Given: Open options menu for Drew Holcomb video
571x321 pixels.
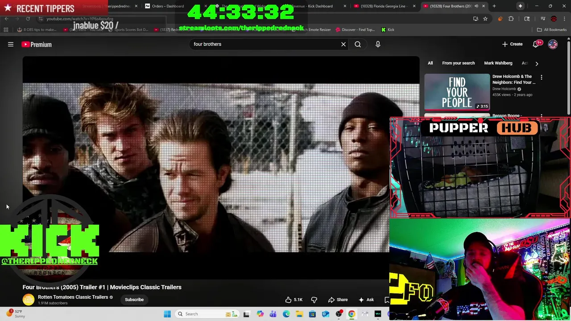Looking at the screenshot, I should [x=542, y=77].
